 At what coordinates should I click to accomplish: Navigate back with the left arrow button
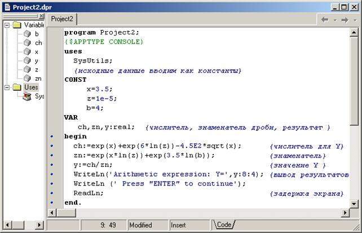point(325,20)
